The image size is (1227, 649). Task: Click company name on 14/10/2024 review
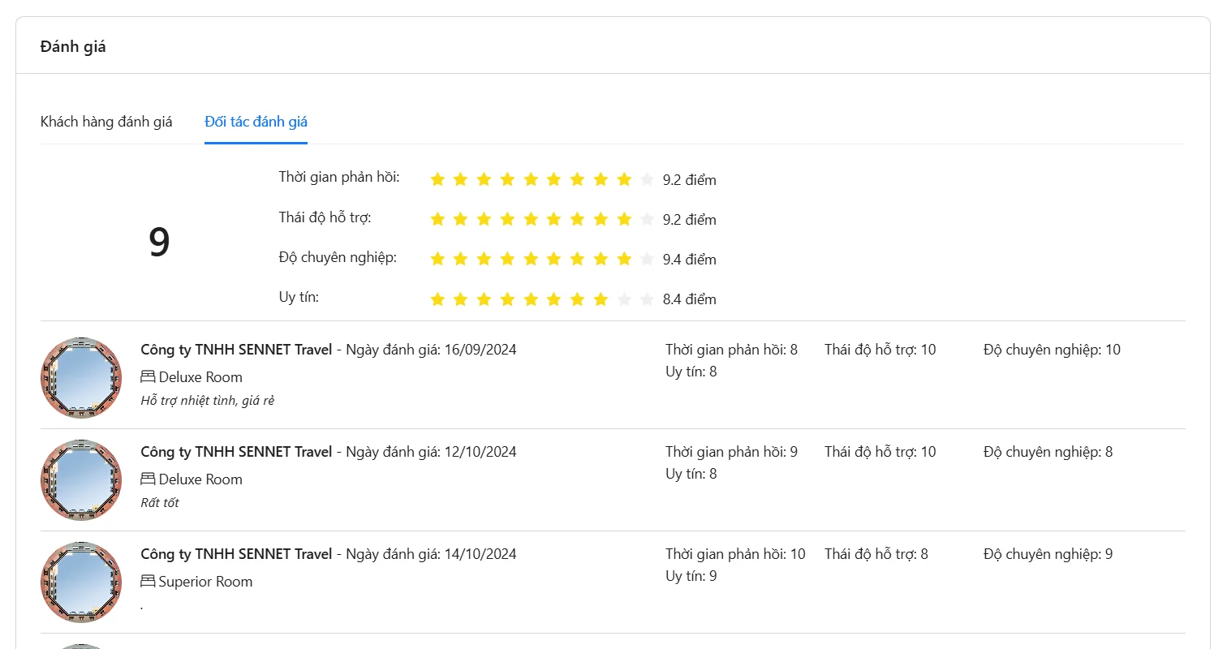236,554
